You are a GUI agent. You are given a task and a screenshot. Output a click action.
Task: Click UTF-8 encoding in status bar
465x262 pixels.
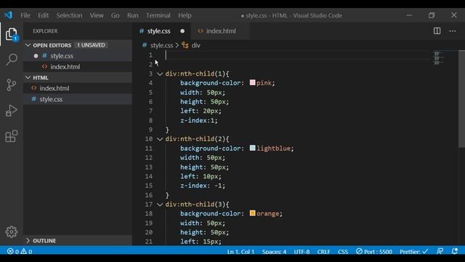tap(302, 252)
